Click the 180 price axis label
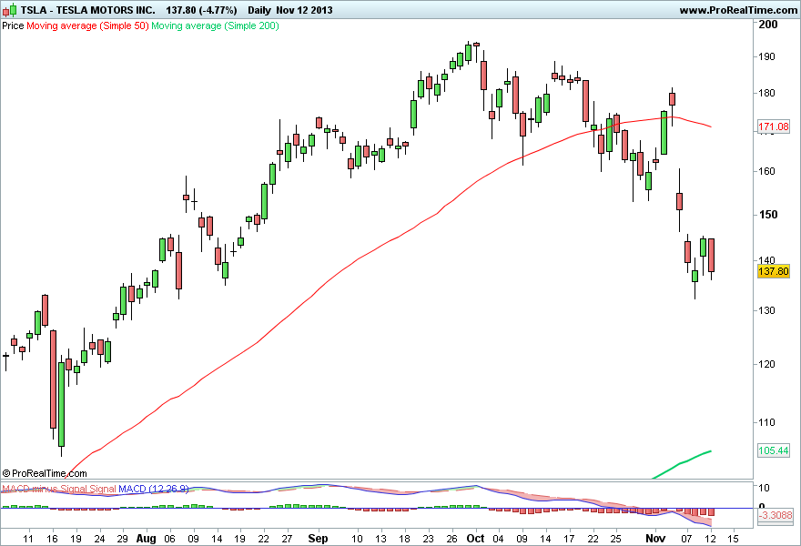The image size is (801, 546). coord(766,93)
